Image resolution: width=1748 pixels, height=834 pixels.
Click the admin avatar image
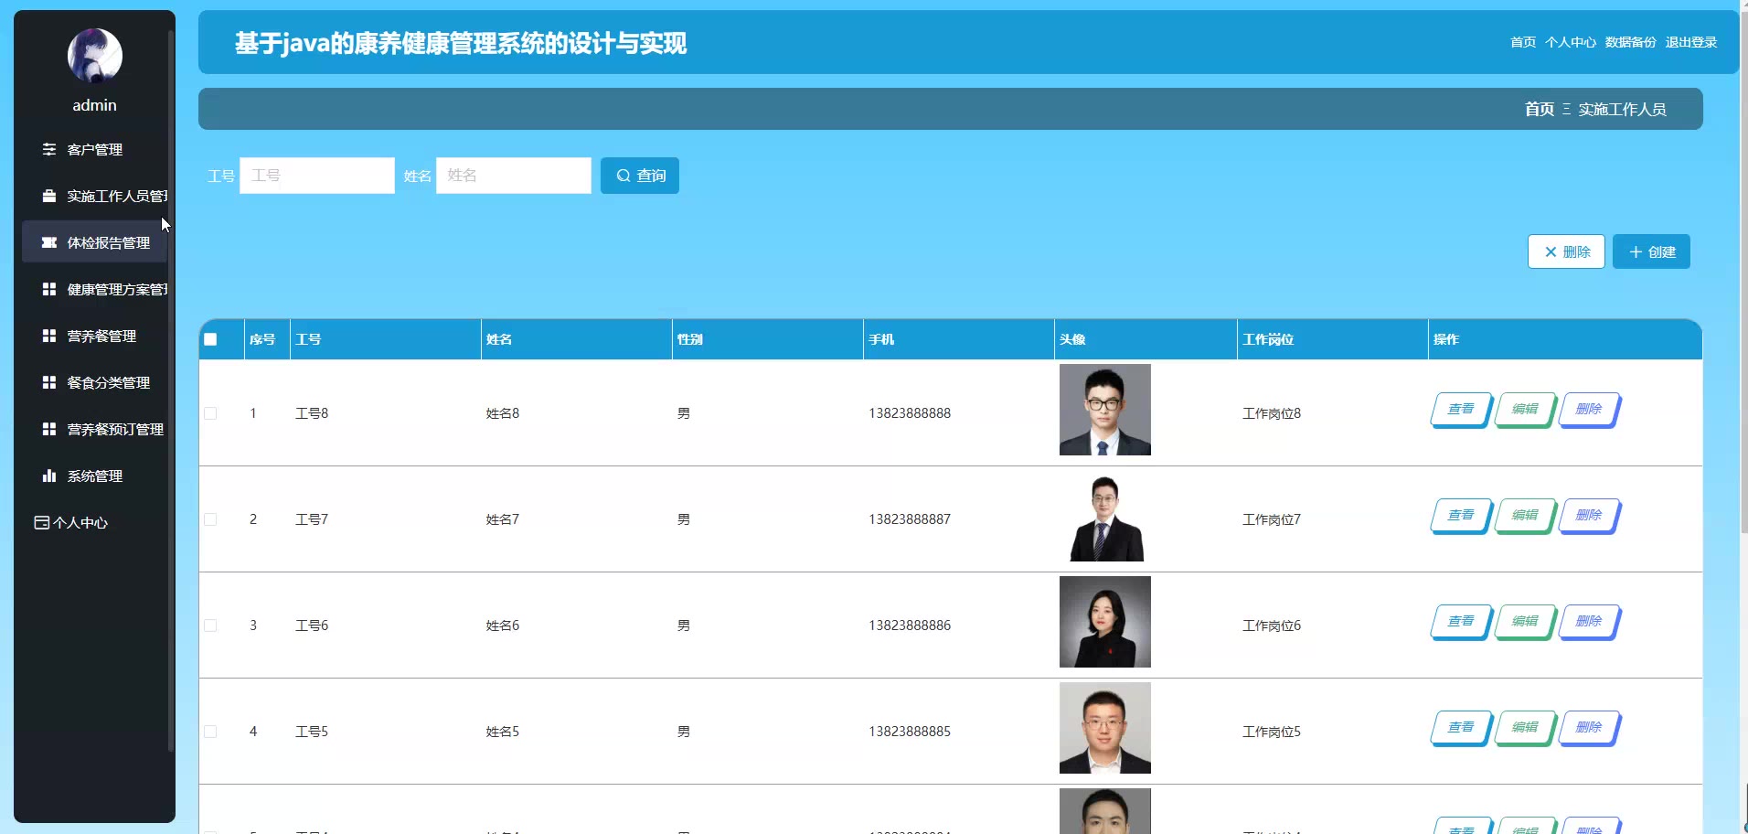click(x=94, y=55)
